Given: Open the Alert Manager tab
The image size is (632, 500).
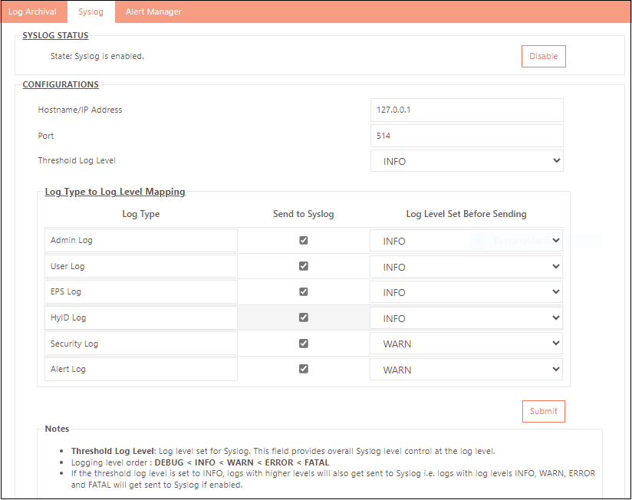Looking at the screenshot, I should tap(153, 12).
